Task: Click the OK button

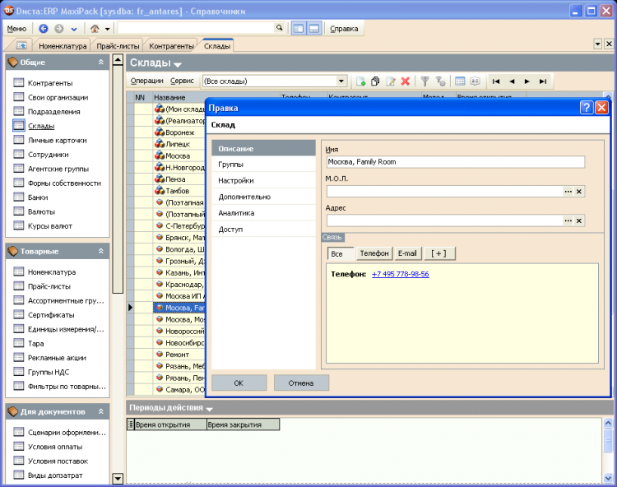Action: [239, 383]
